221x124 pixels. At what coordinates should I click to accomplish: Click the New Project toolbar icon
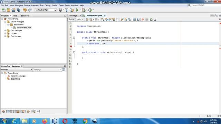[x=8, y=10]
